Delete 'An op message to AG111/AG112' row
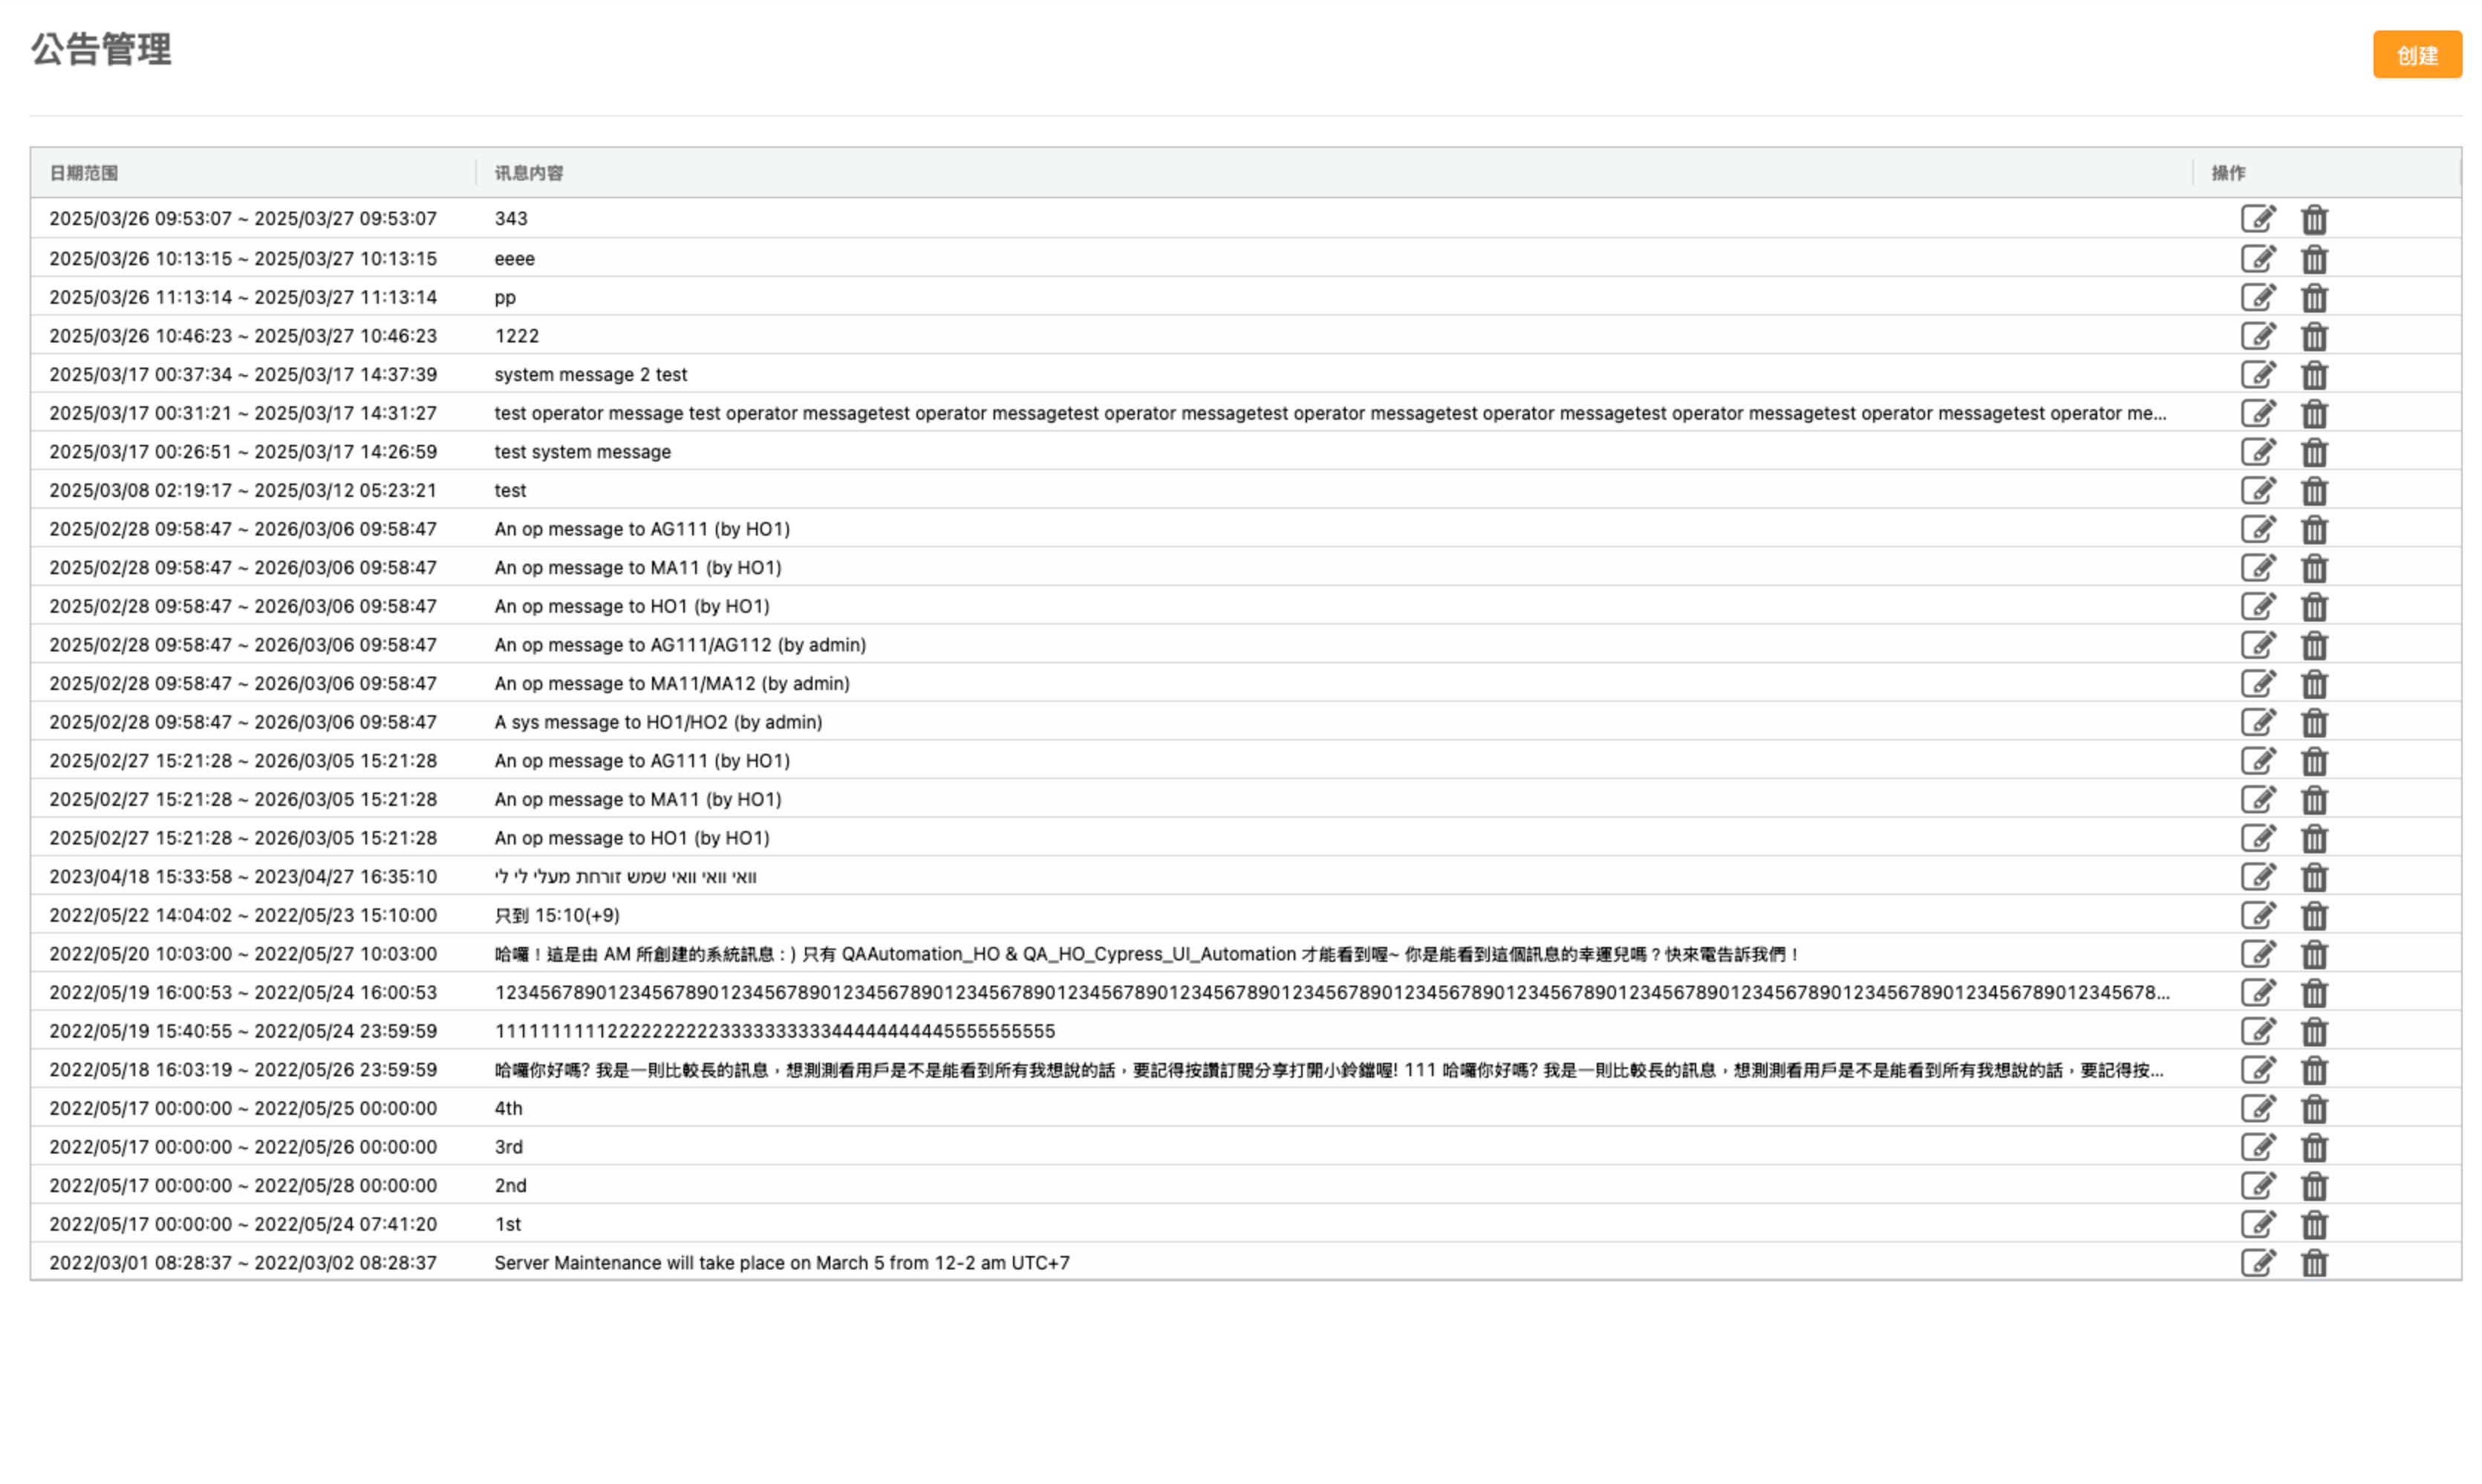This screenshot has height=1484, width=2482. coord(2313,645)
